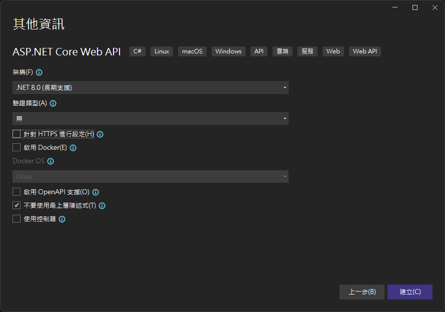The width and height of the screenshot is (445, 312).
Task: Open the 驗證類型 dropdown showing 無
Action: click(150, 118)
